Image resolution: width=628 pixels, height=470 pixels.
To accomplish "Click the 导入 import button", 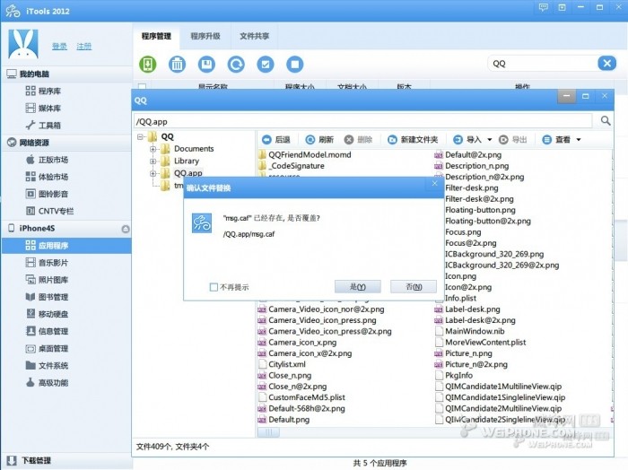I will pyautogui.click(x=467, y=139).
